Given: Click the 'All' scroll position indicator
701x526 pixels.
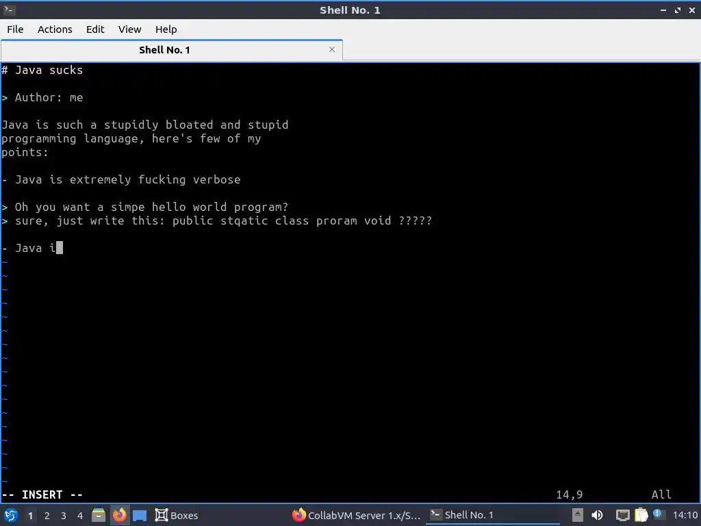Looking at the screenshot, I should coord(661,494).
